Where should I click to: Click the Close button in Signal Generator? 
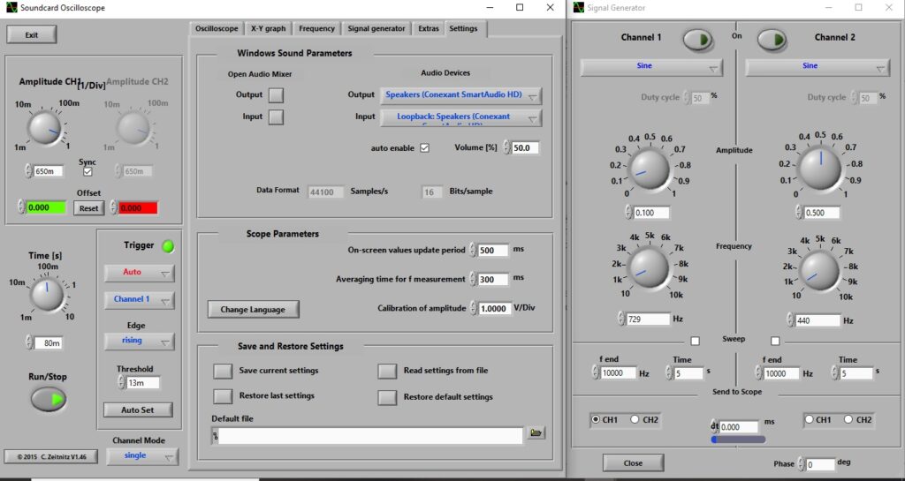(x=633, y=463)
